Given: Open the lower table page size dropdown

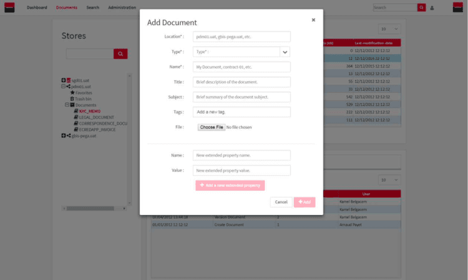Looking at the screenshot, I should point(389,180).
